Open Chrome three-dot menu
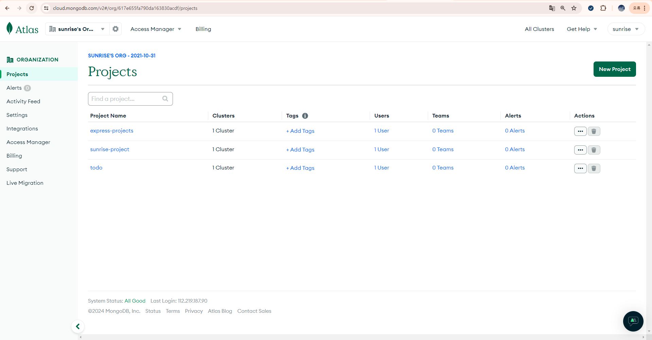Viewport: 652px width, 340px height. click(x=645, y=8)
